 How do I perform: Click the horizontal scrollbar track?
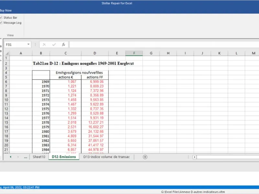[x=228, y=157]
